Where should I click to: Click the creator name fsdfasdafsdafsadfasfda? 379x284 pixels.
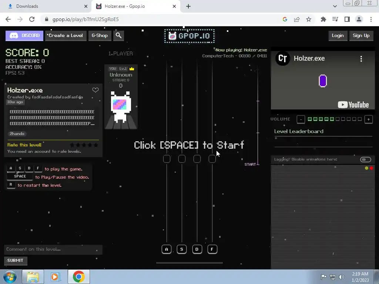(57, 97)
